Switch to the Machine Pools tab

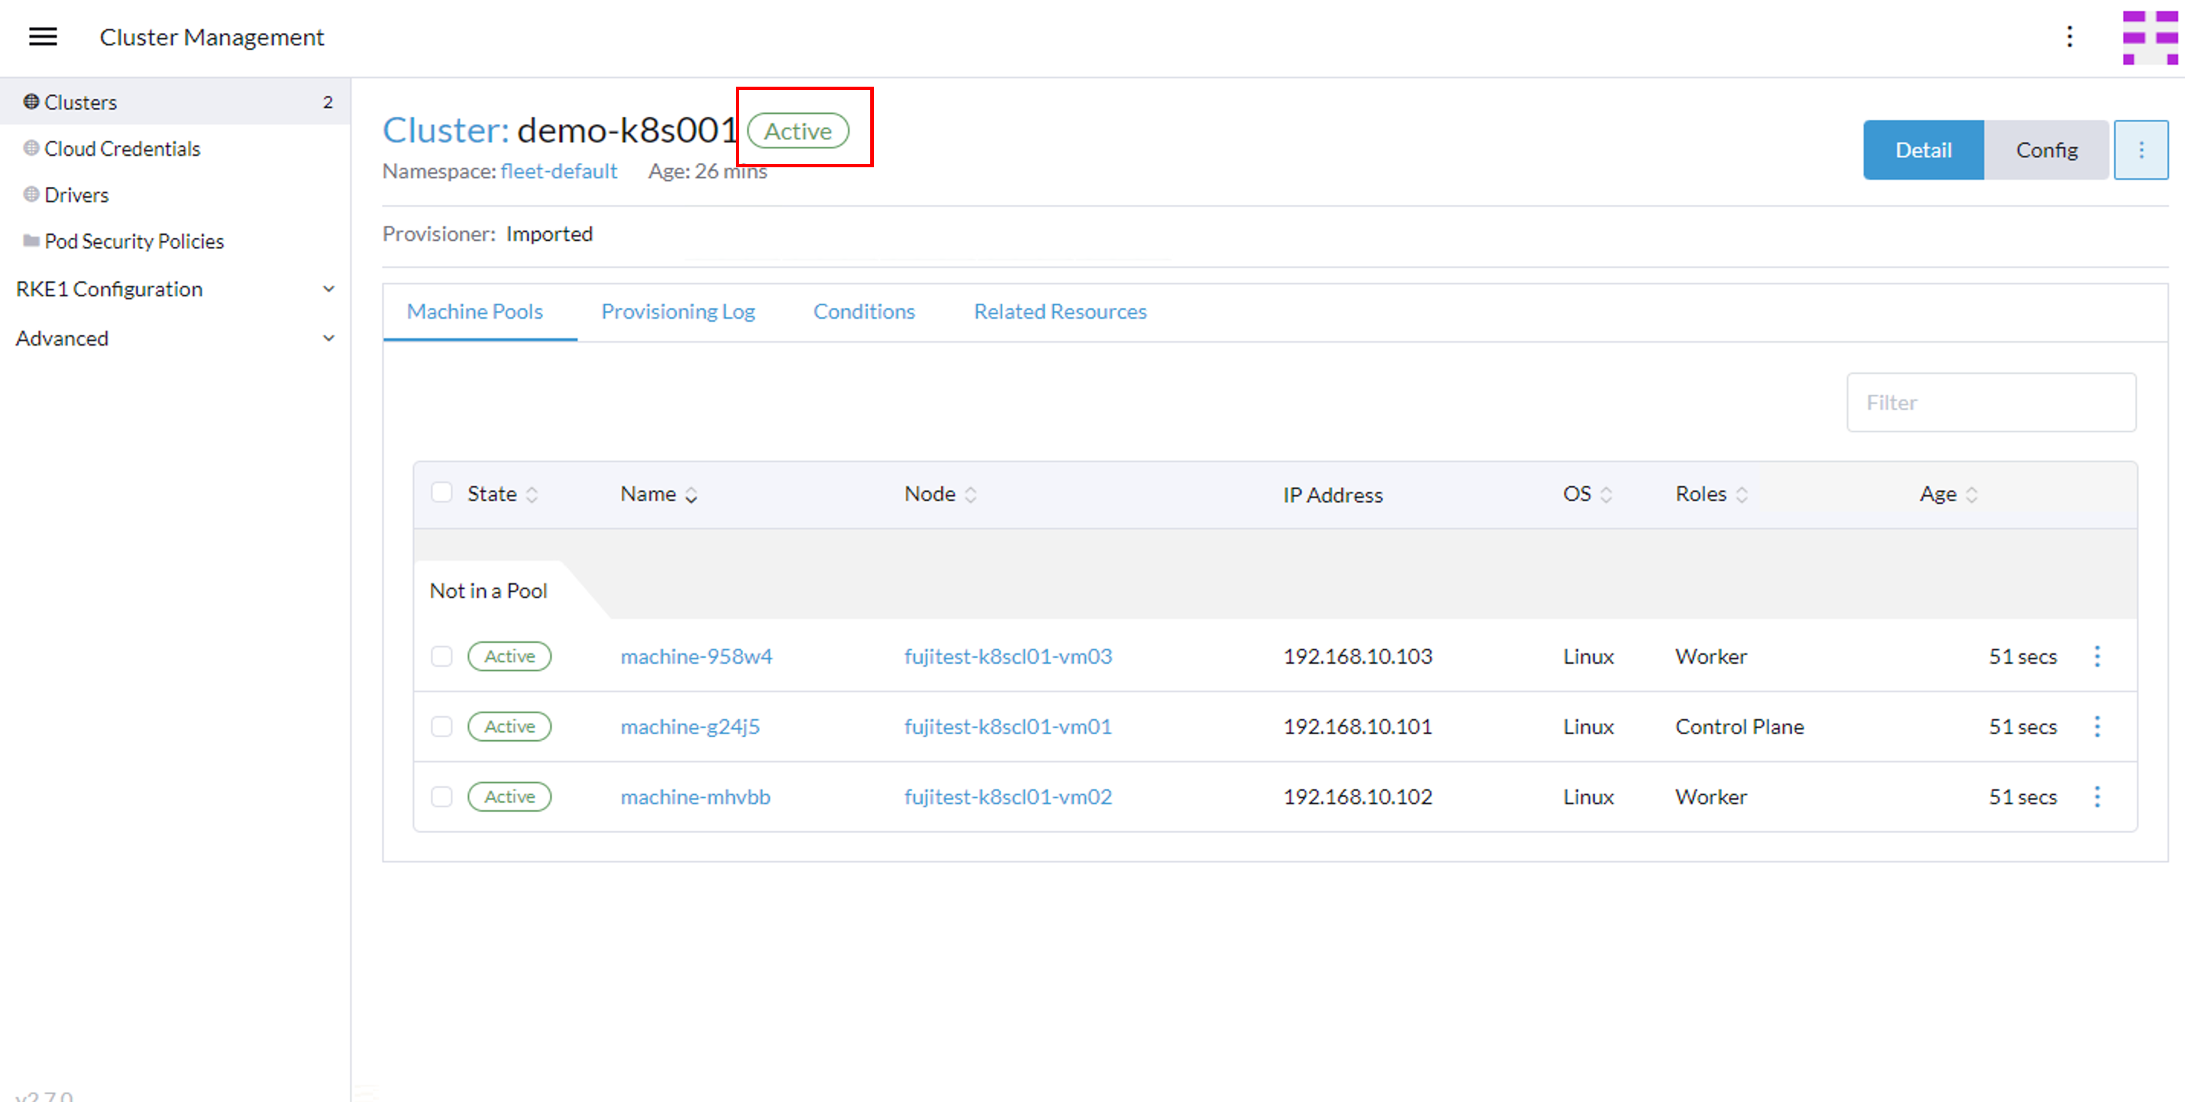click(x=475, y=311)
